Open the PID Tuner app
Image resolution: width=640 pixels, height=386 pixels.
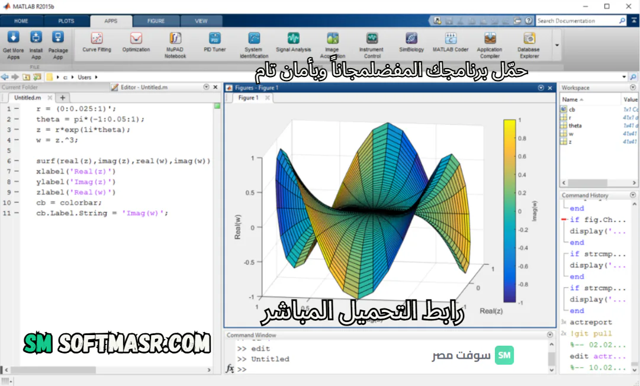point(215,43)
